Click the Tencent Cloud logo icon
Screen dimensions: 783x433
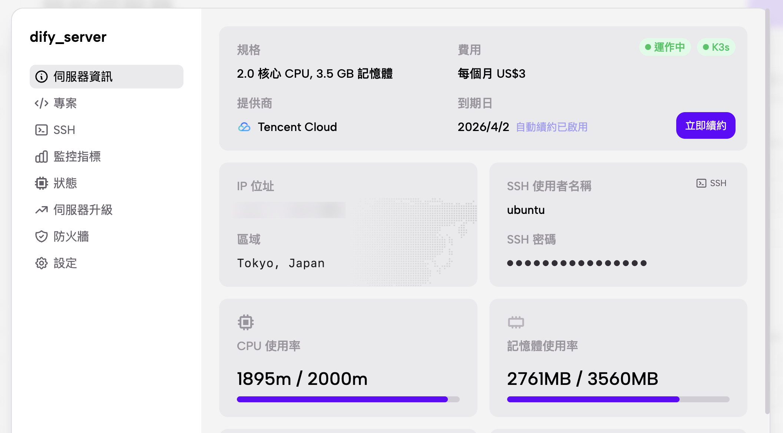pos(244,127)
